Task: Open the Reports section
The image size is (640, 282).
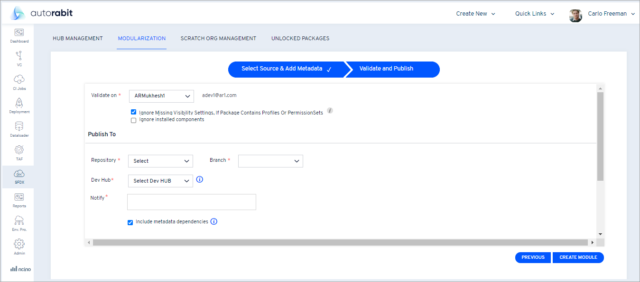Action: (19, 199)
